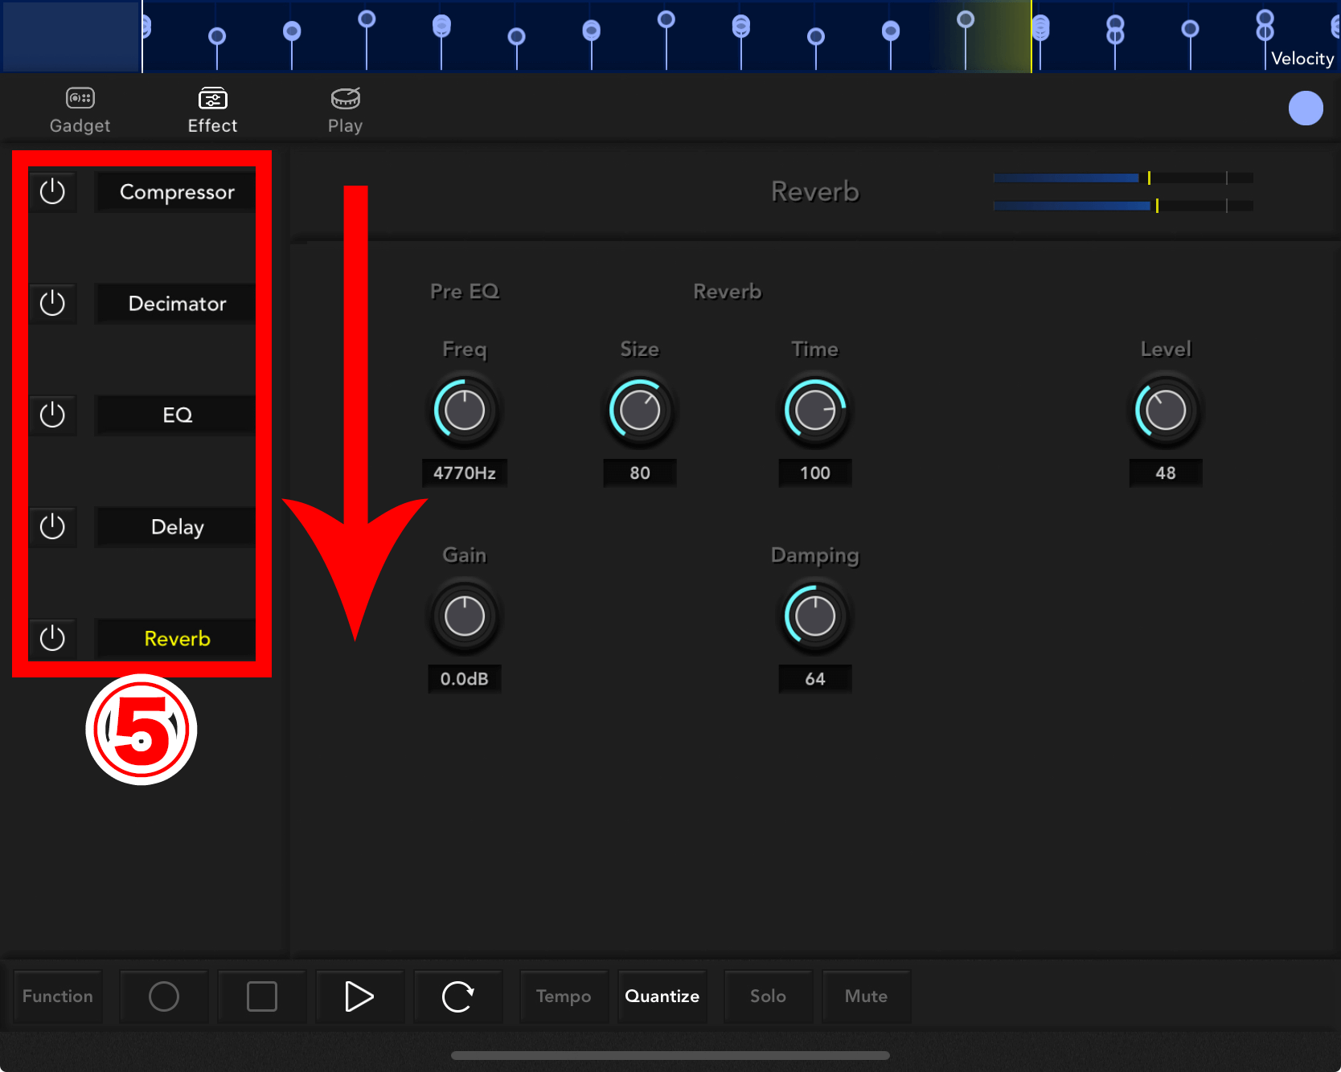Image resolution: width=1341 pixels, height=1072 pixels.
Task: Select the EQ effect
Action: pos(176,415)
